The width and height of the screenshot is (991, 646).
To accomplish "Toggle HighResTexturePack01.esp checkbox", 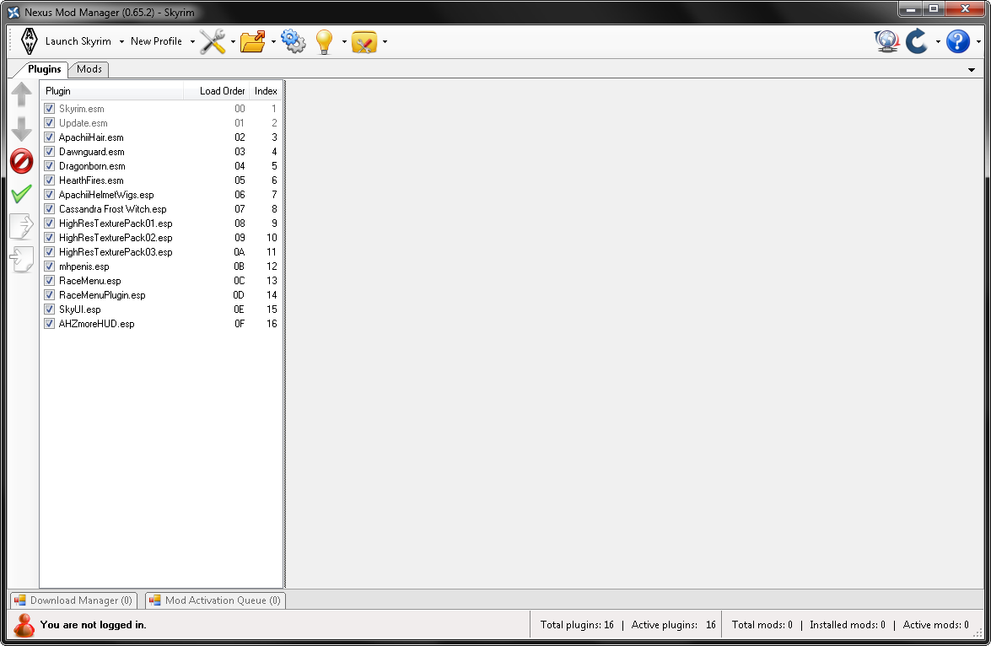I will pos(49,223).
